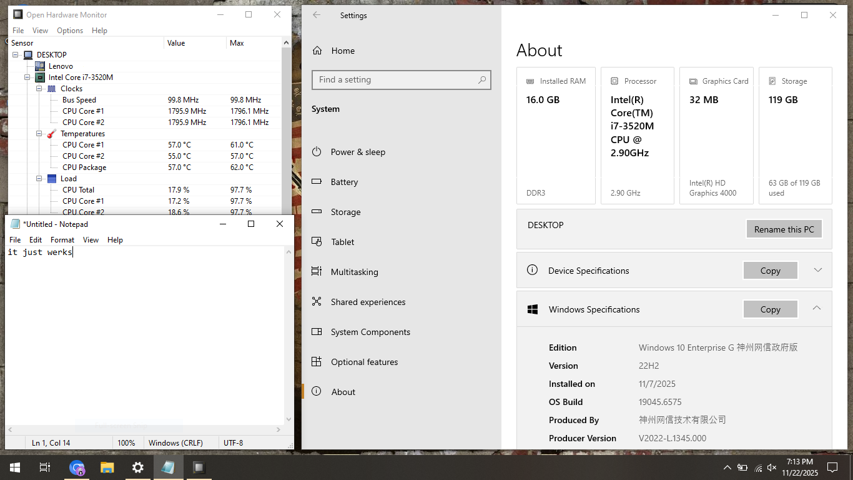Open File menu in Open Hardware Monitor
853x480 pixels.
click(18, 30)
